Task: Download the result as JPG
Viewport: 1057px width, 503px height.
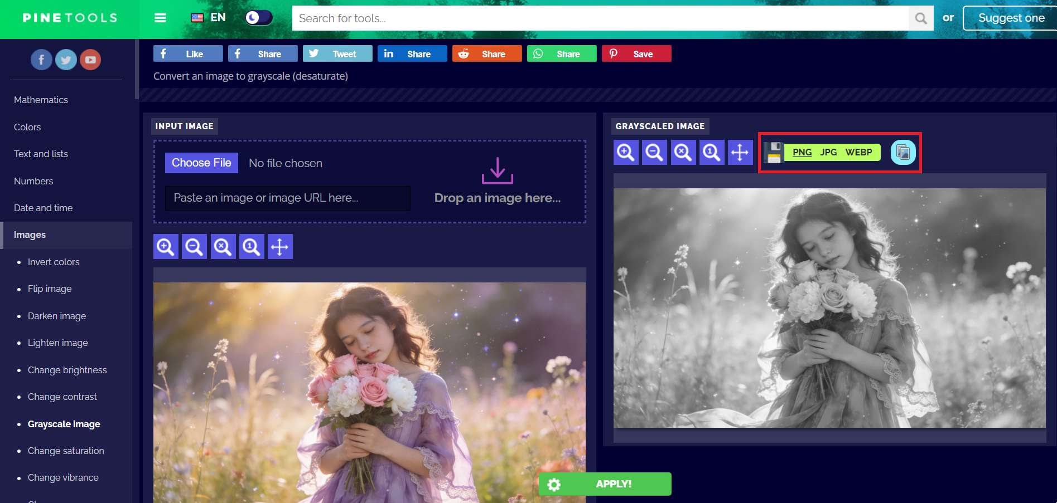Action: pyautogui.click(x=828, y=152)
